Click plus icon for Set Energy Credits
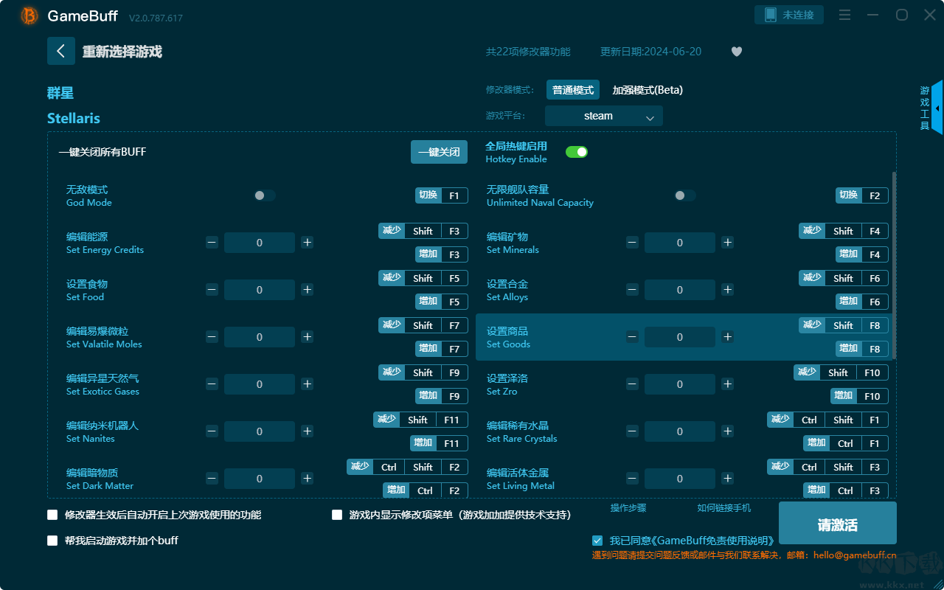Viewport: 944px width, 590px height. [308, 243]
